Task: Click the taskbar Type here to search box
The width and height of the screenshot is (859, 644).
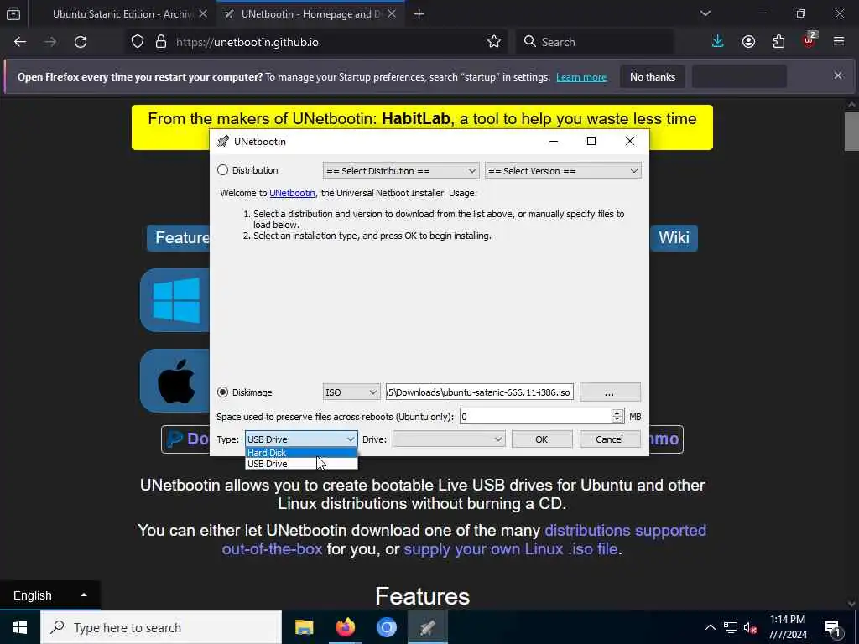Action: pyautogui.click(x=161, y=627)
